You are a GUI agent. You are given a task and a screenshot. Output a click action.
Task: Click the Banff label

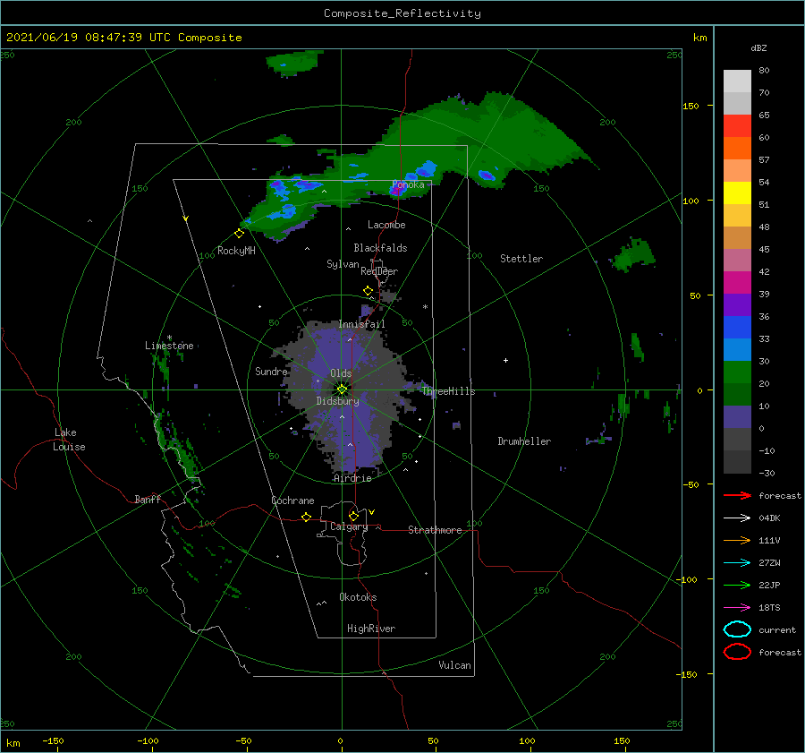pyautogui.click(x=148, y=499)
